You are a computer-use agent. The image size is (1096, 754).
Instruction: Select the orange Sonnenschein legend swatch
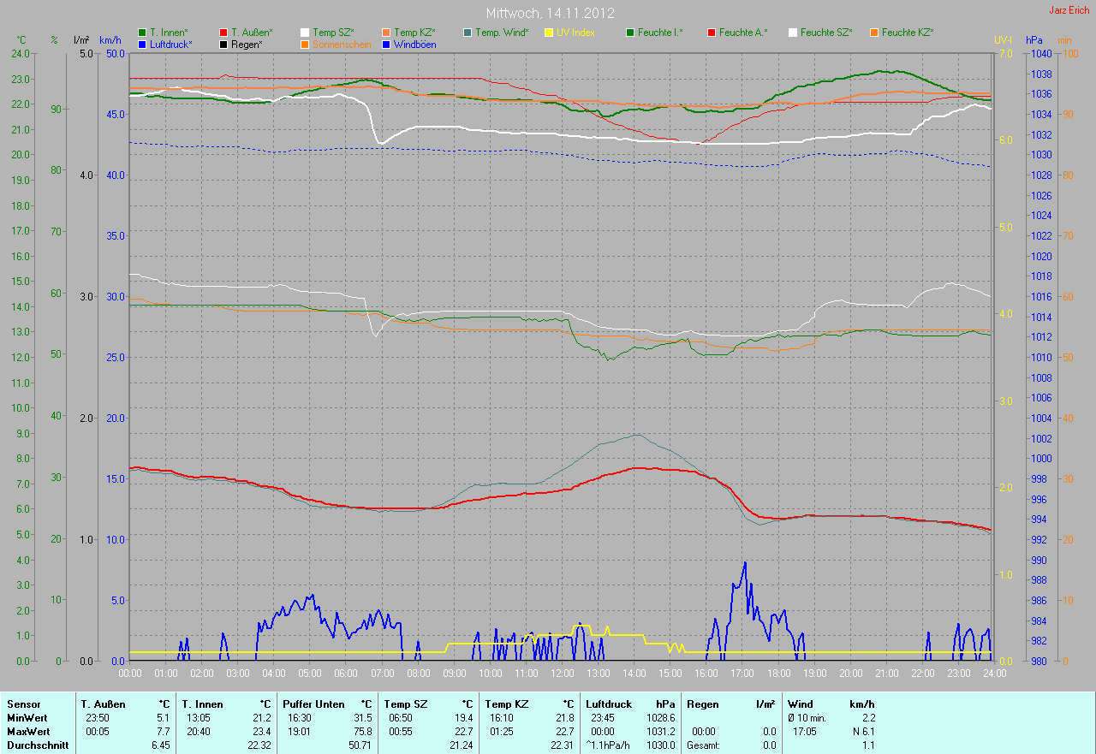[305, 44]
